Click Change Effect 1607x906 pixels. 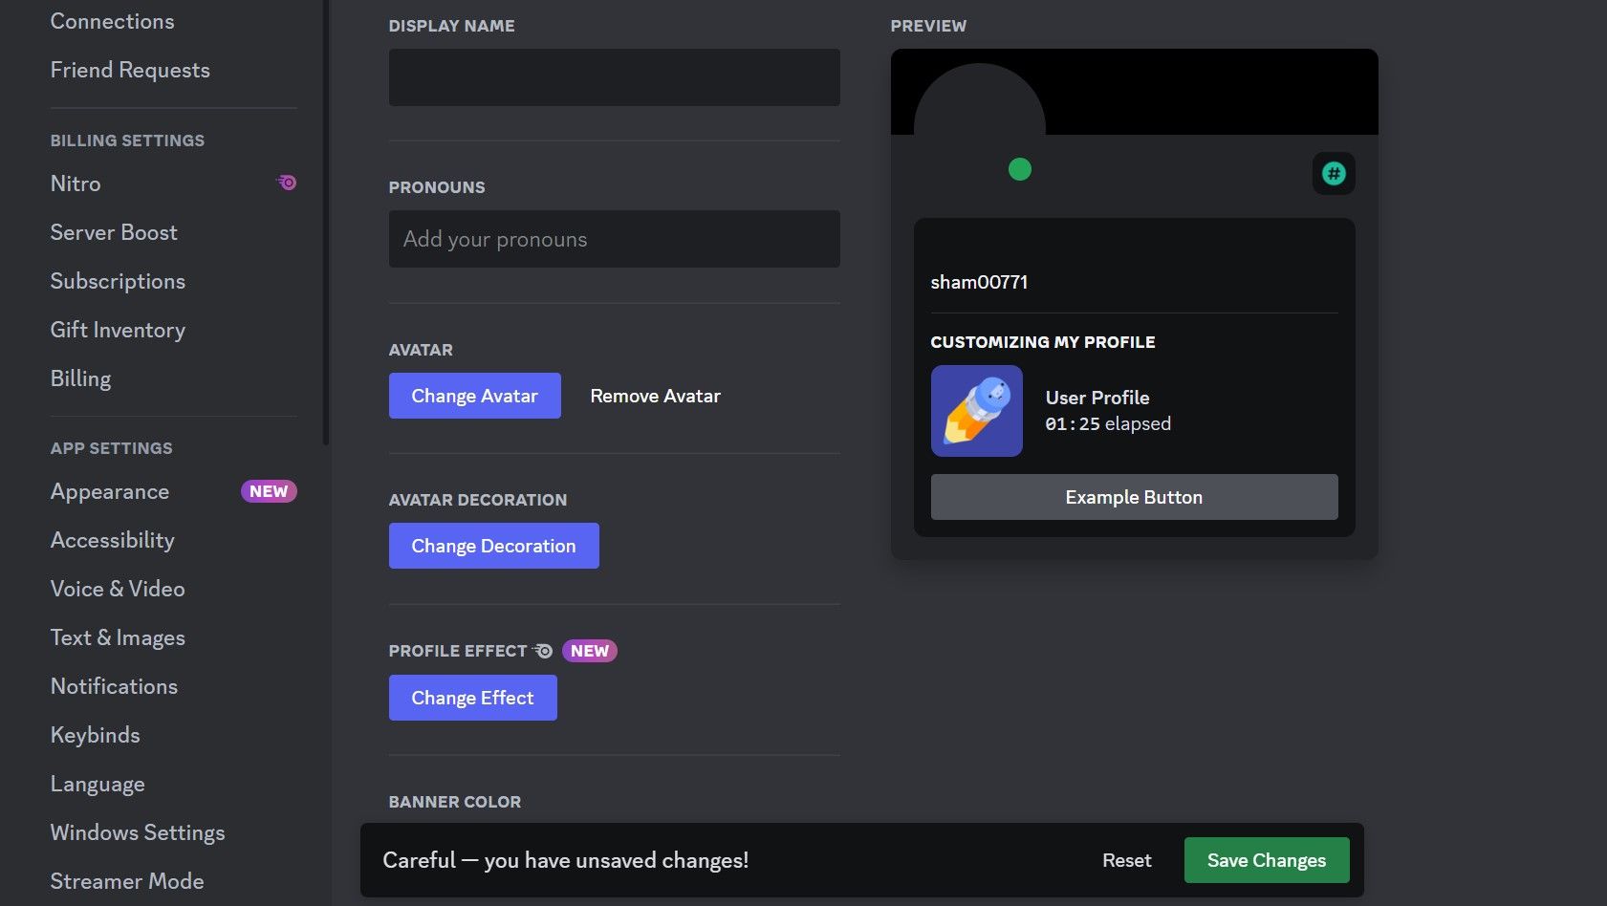[x=472, y=697]
